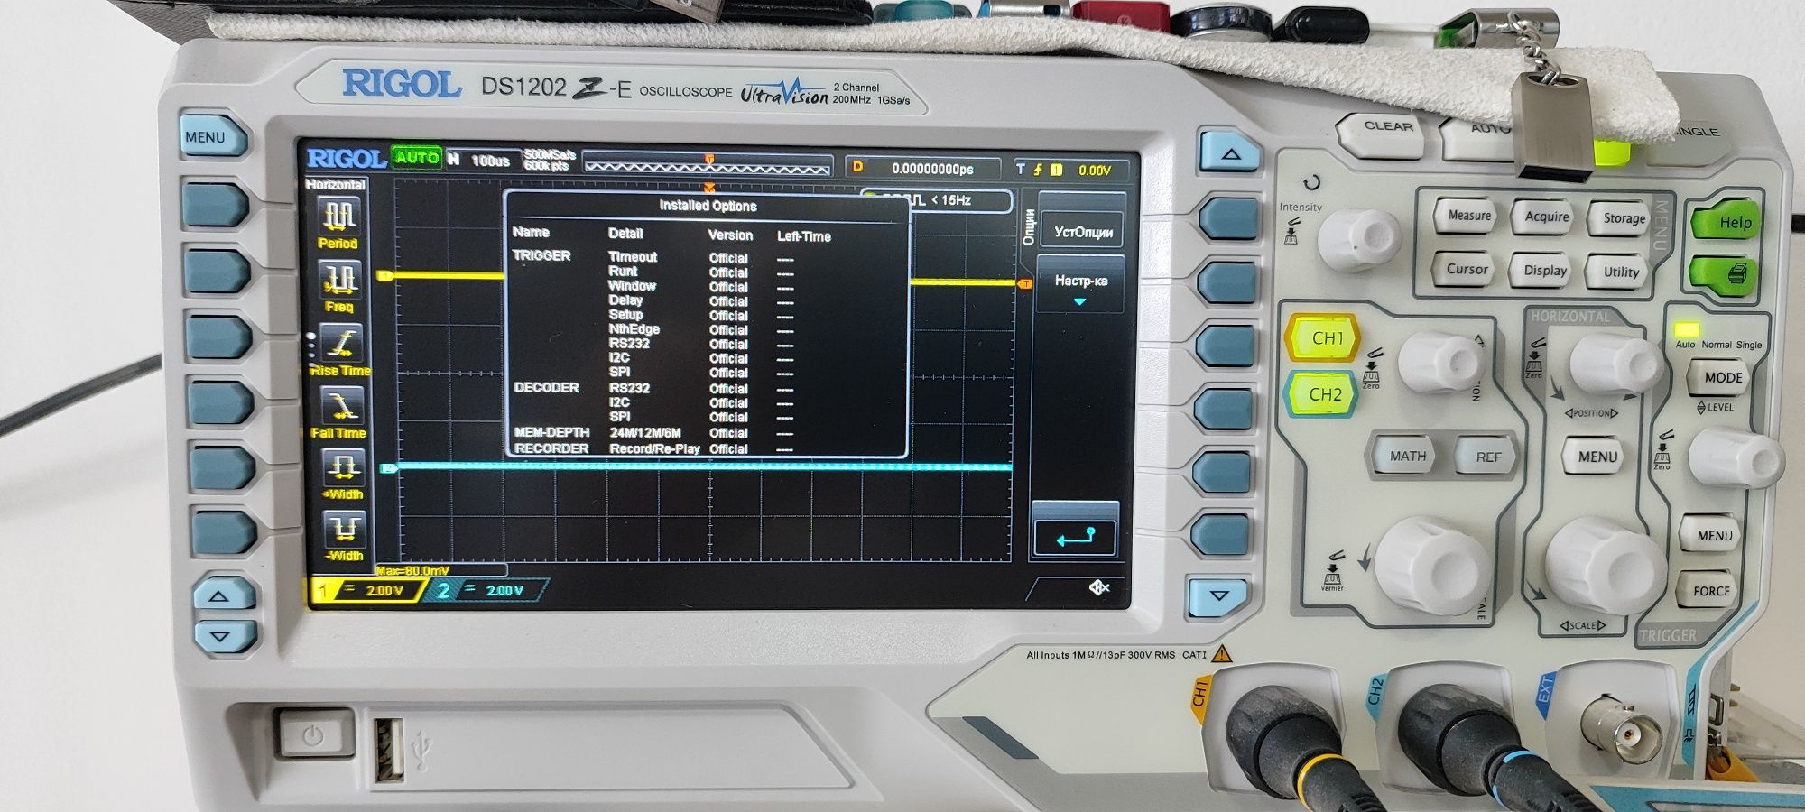Screen dimensions: 1805x812
Task: Toggle the on-screen speaker mute icon
Action: (1098, 587)
